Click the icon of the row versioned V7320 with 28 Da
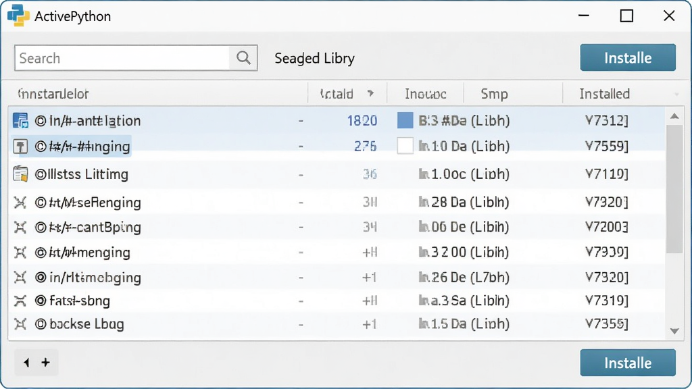Image resolution: width=692 pixels, height=389 pixels. (20, 203)
